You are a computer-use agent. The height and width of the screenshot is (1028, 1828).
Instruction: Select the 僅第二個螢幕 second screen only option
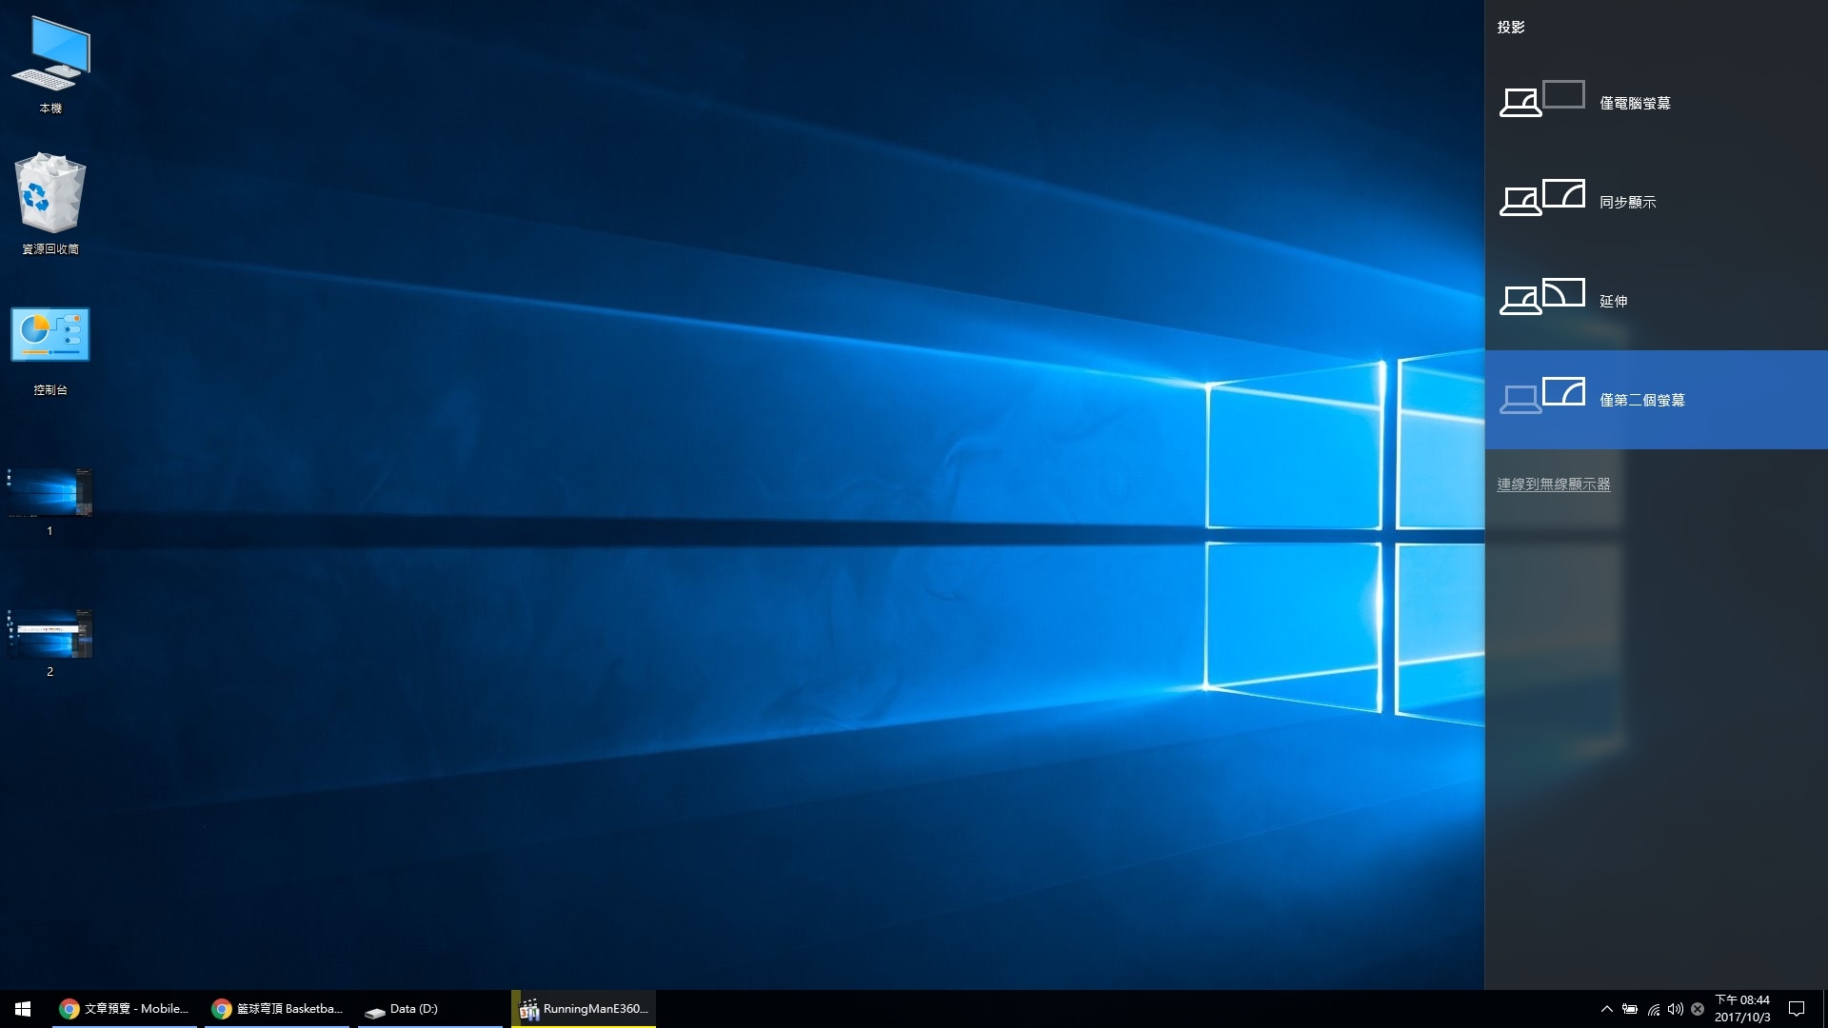click(x=1657, y=400)
